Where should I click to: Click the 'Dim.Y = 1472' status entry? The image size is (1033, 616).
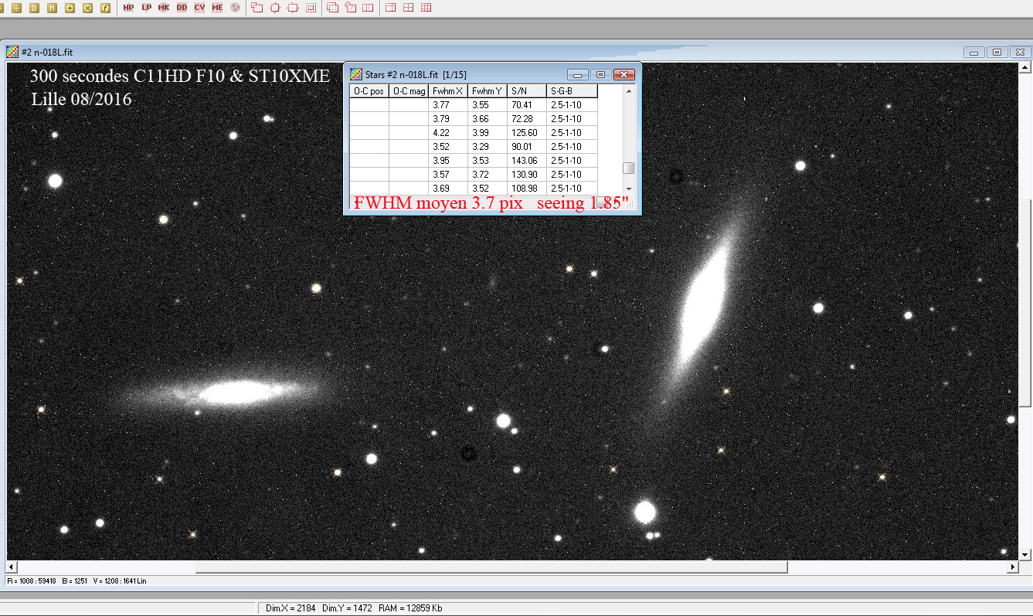coord(347,608)
